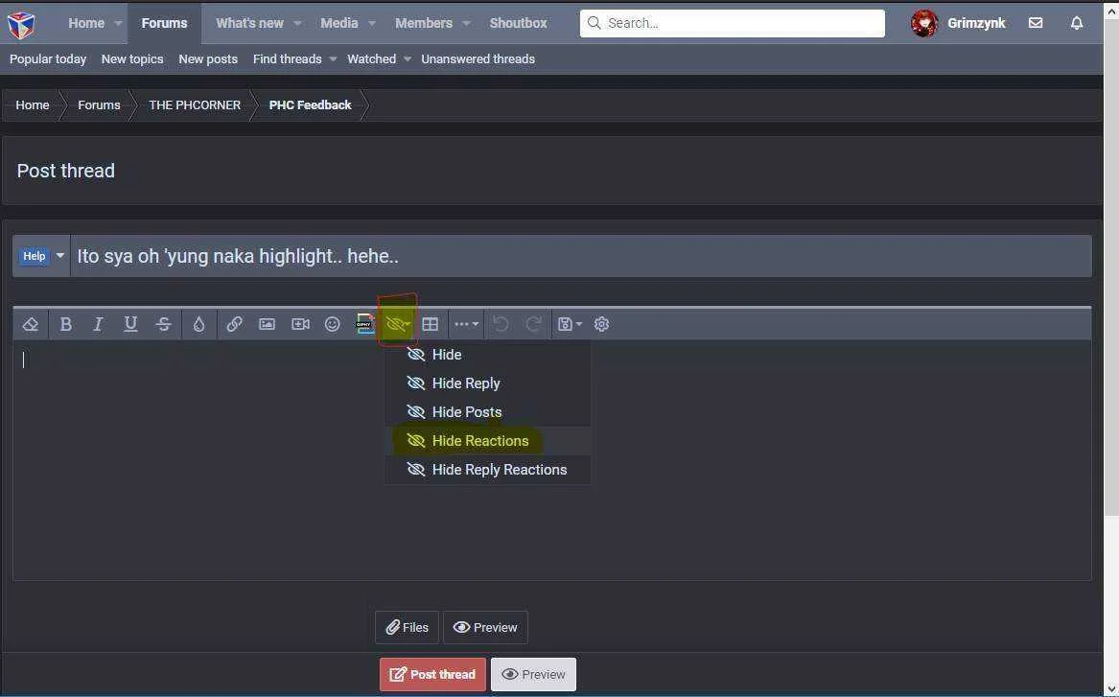The width and height of the screenshot is (1119, 697).
Task: Select Hide Reply menu option
Action: (487, 383)
